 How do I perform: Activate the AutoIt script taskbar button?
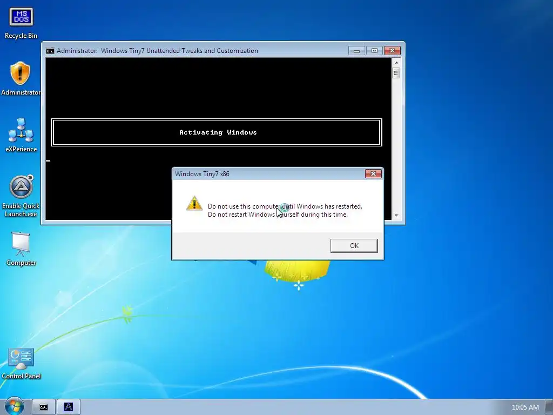(x=69, y=407)
